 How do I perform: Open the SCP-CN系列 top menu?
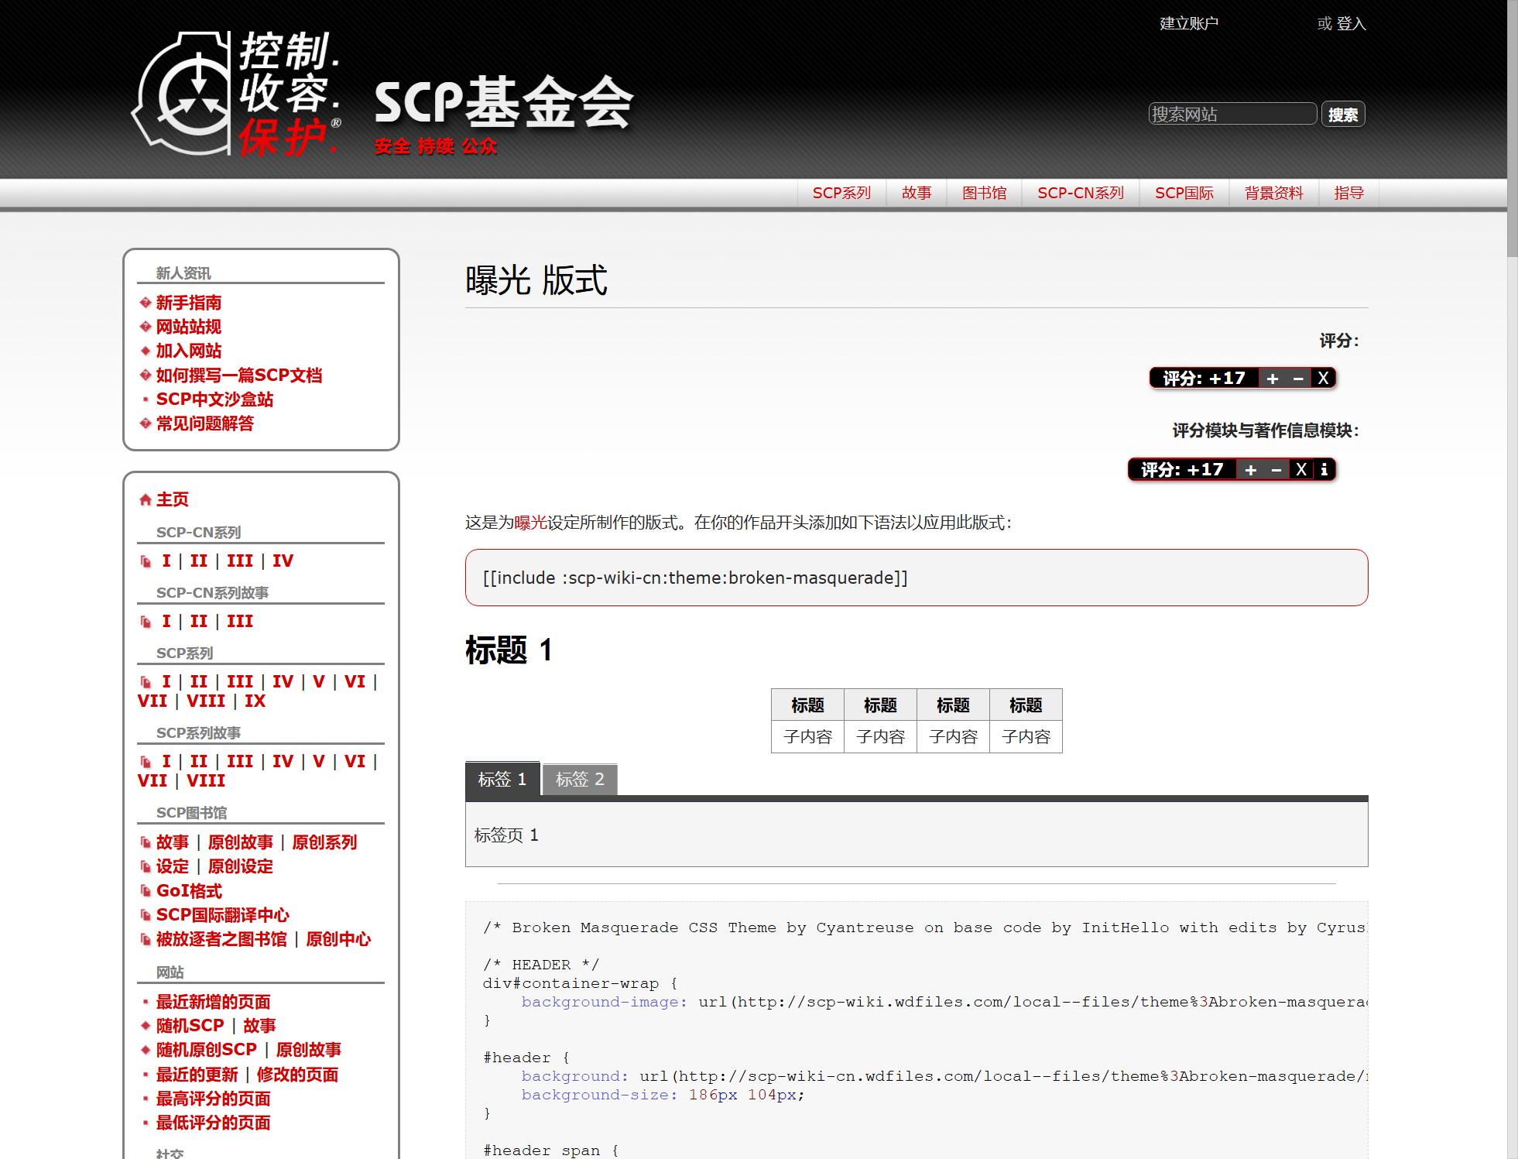pos(1080,194)
